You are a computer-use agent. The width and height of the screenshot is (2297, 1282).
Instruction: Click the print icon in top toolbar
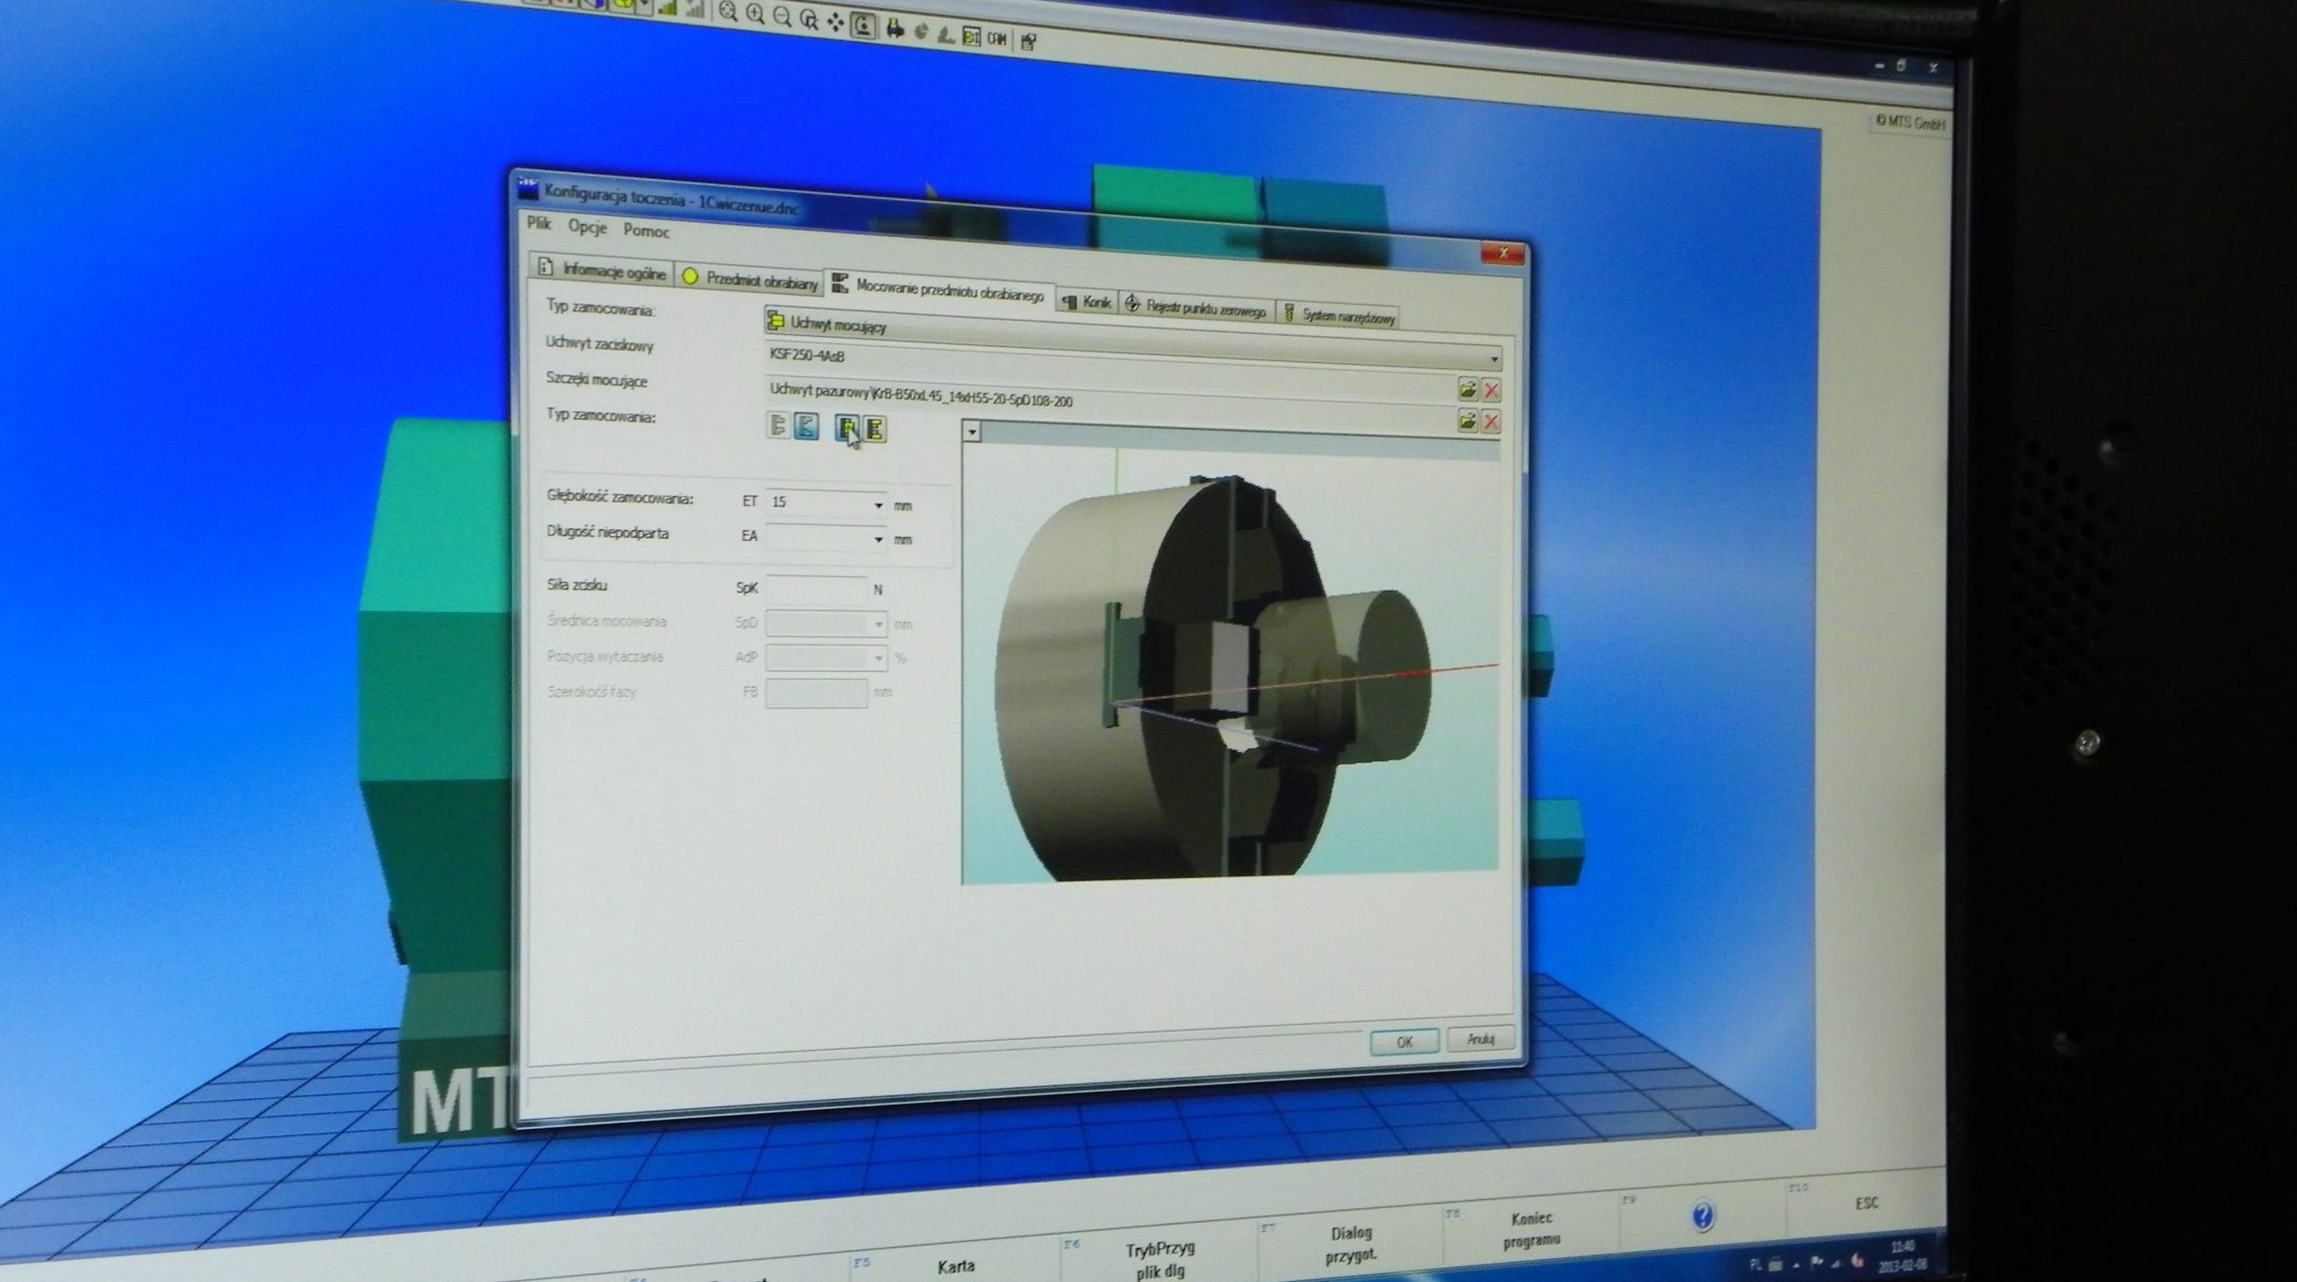[x=895, y=29]
